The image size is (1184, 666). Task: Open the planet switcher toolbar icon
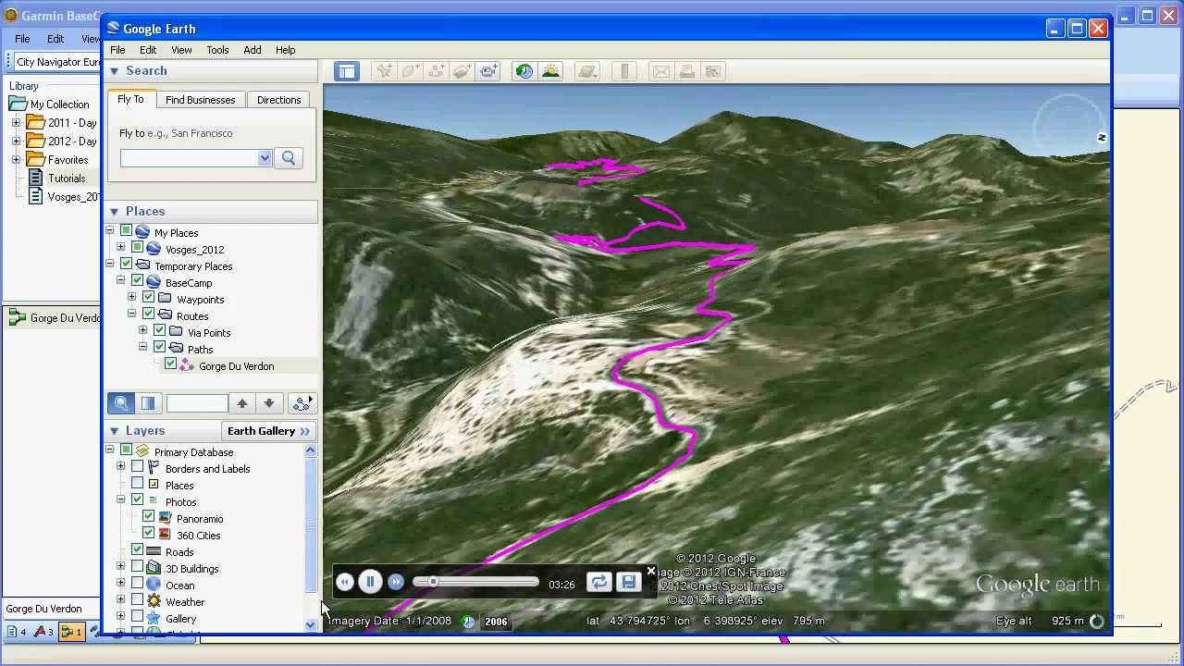587,71
